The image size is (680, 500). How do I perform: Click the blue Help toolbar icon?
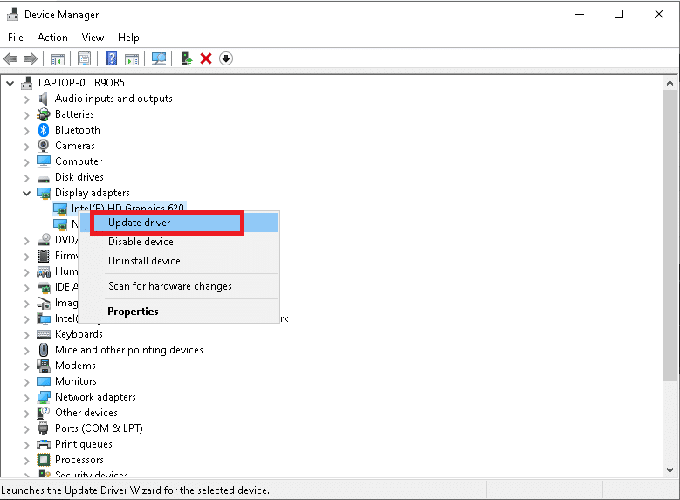tap(111, 58)
